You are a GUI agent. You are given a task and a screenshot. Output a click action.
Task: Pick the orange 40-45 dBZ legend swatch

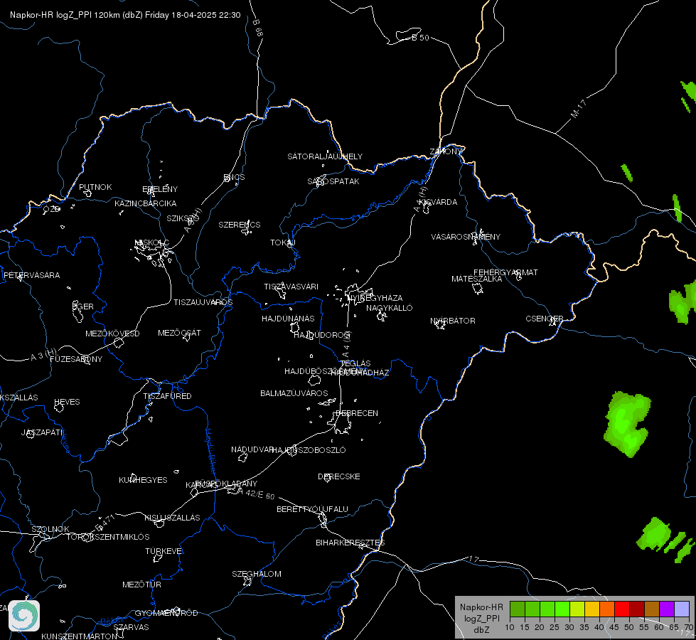click(x=607, y=609)
